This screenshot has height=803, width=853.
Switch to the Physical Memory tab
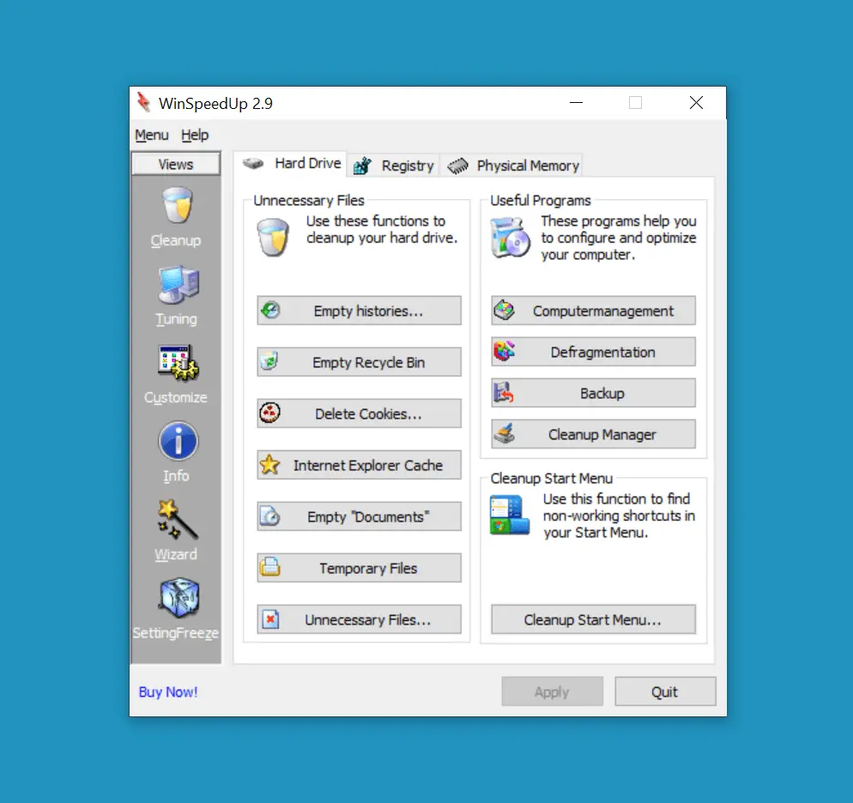point(512,166)
